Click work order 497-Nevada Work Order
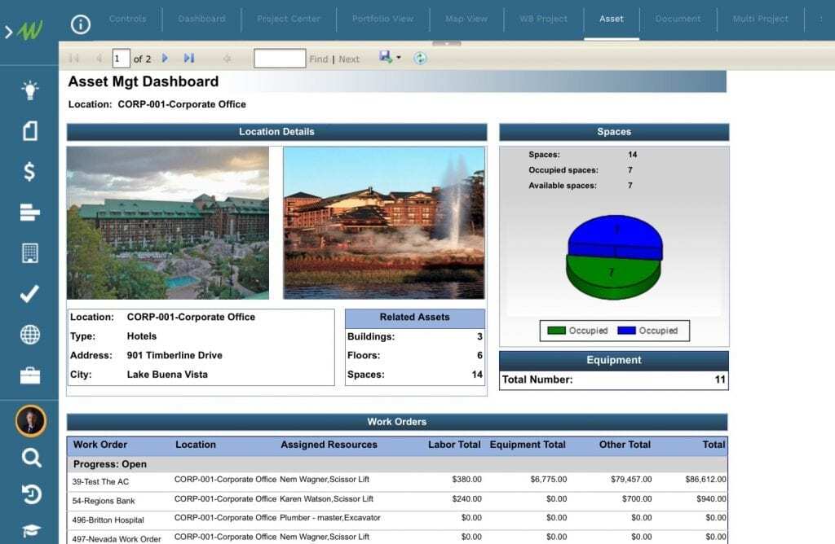 116,539
